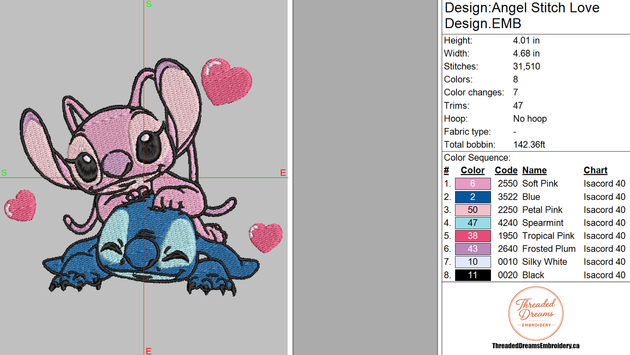Screen dimensions: 630x355
Task: Click the Threaded Dreams Embroidery circular logo
Action: [x=536, y=314]
